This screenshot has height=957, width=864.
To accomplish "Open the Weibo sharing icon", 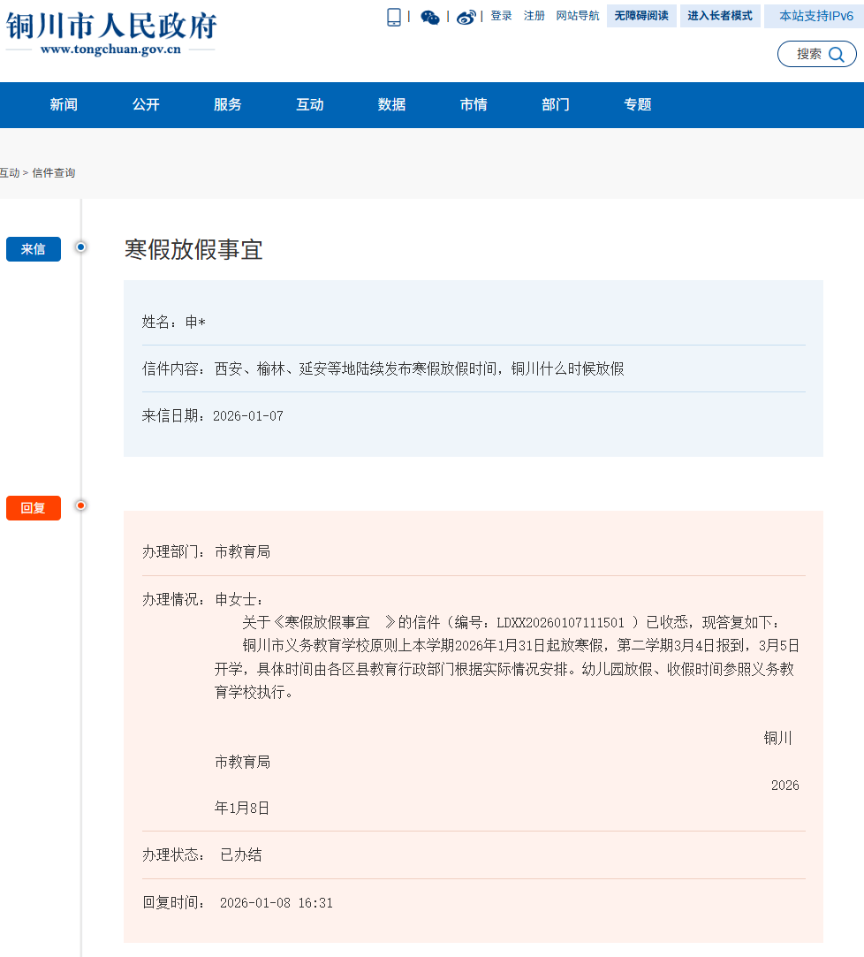I will click(466, 16).
